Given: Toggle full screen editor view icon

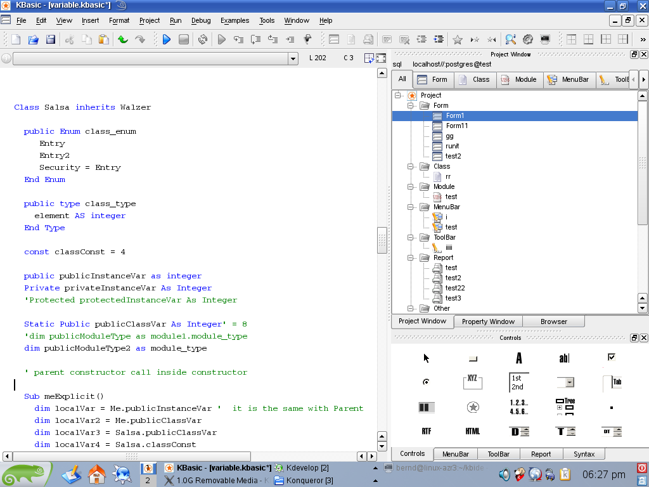Looking at the screenshot, I should point(381,58).
